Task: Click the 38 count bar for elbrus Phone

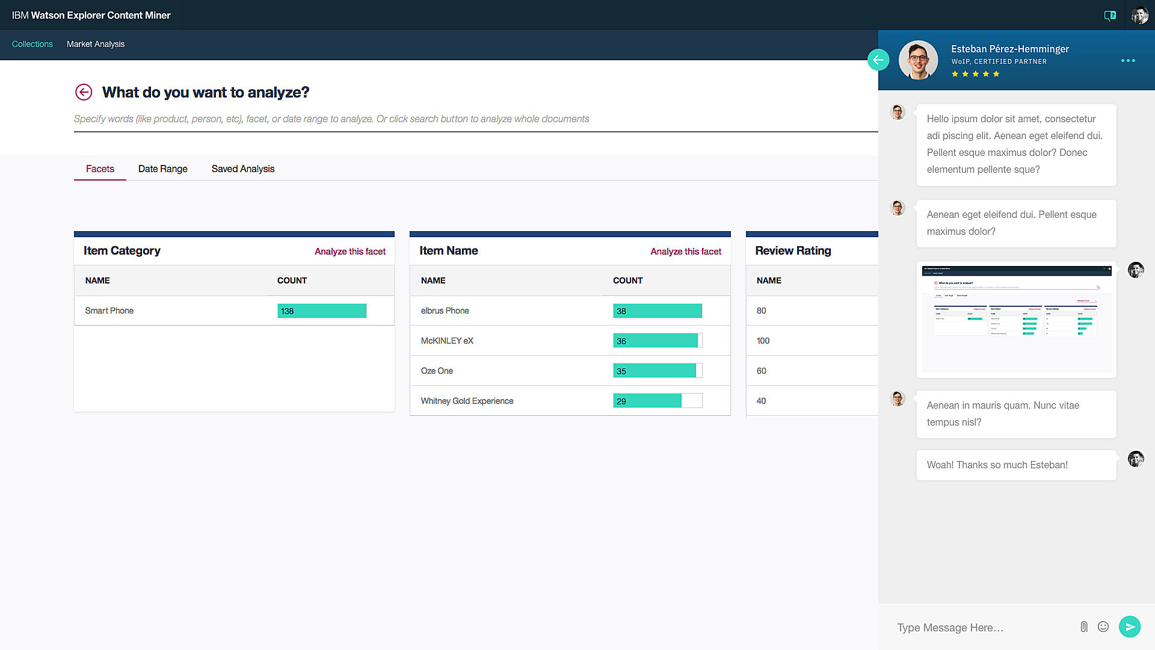Action: pos(658,311)
